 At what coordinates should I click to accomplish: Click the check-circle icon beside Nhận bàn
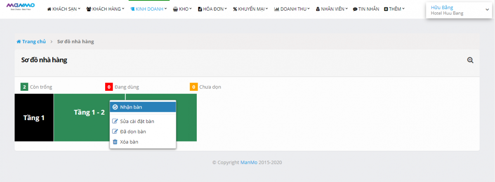click(x=115, y=107)
